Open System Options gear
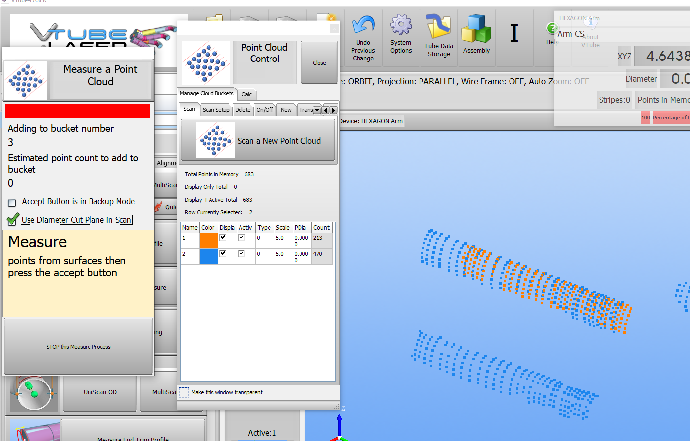 point(401,25)
